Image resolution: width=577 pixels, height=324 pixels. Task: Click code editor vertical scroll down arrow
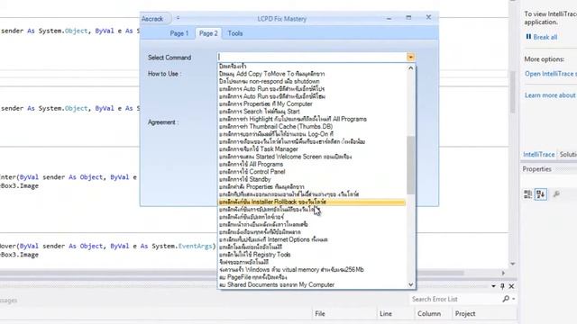pos(513,264)
